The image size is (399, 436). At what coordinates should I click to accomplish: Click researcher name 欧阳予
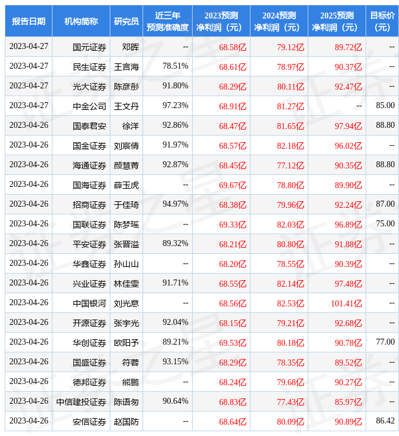tap(126, 343)
